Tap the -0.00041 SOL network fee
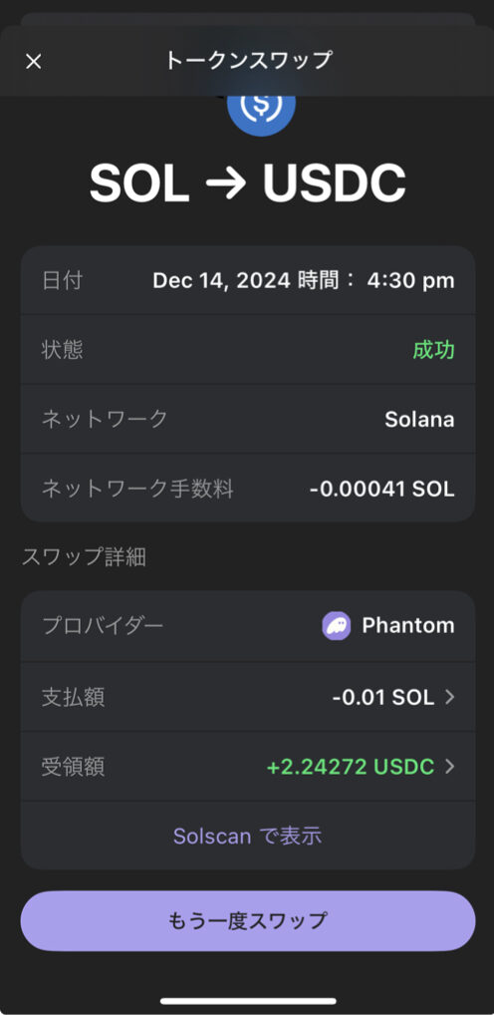The width and height of the screenshot is (494, 1015). [x=382, y=489]
